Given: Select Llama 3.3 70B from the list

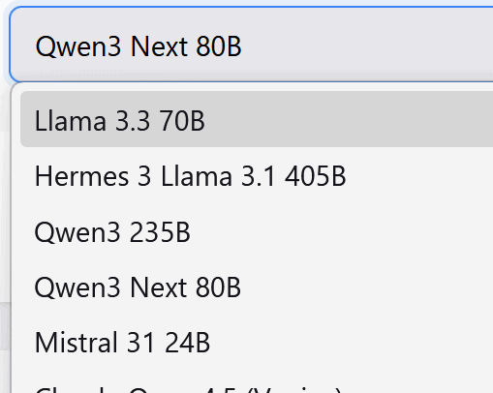Looking at the screenshot, I should 257,119.
